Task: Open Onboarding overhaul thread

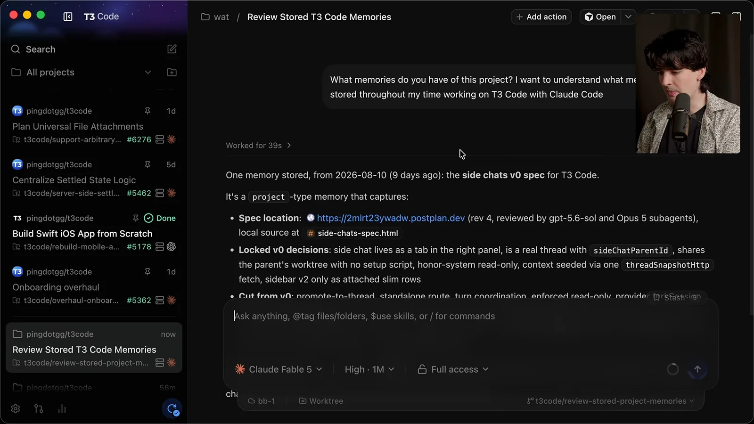Action: [x=56, y=287]
